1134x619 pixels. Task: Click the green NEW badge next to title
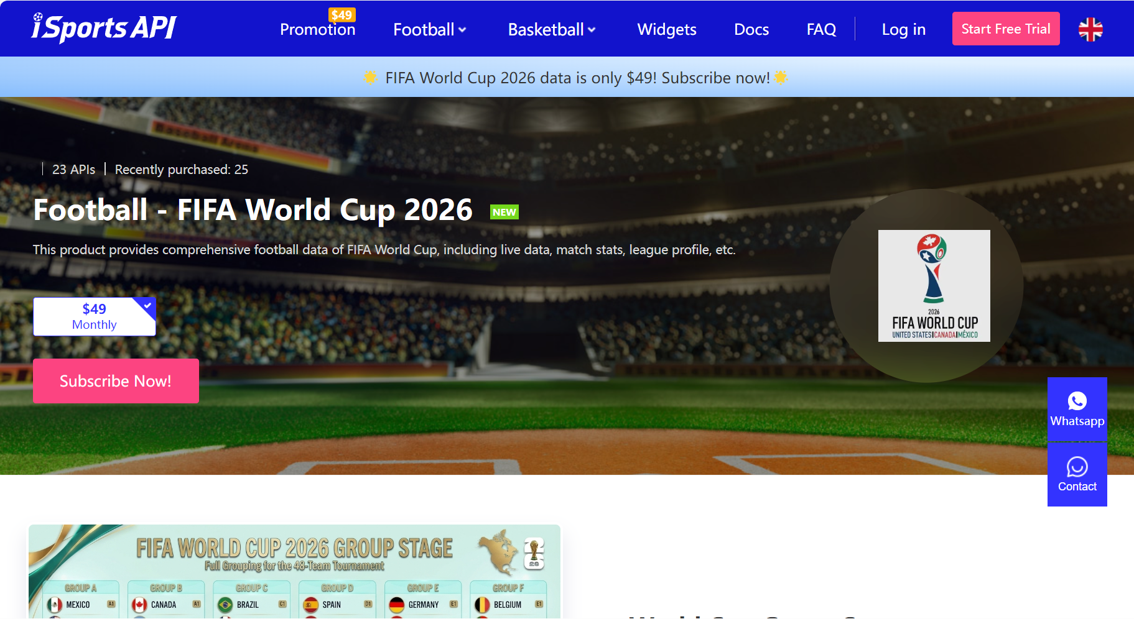504,211
